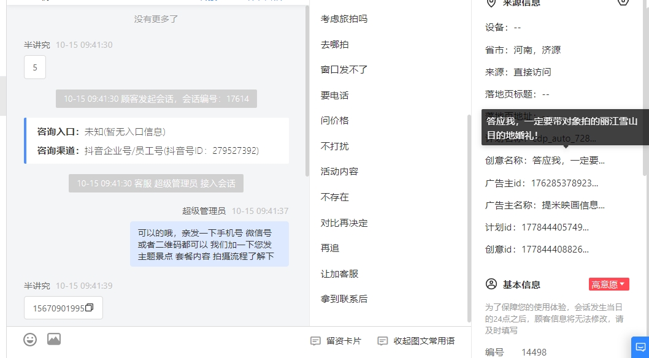This screenshot has height=358, width=649.
Task: Open the blue chat widget icon
Action: tap(640, 347)
